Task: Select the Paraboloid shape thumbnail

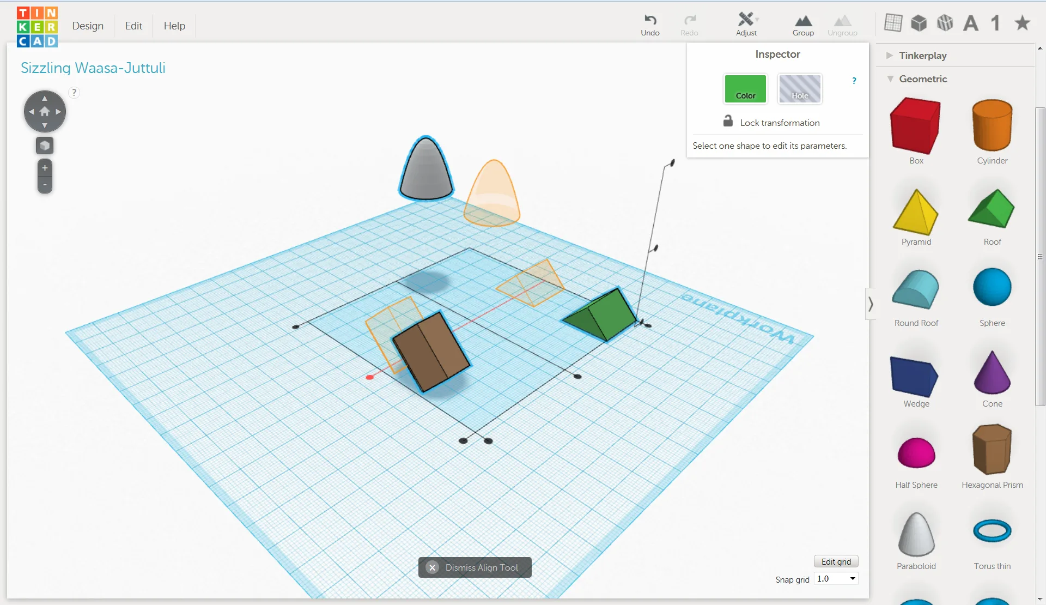Action: point(916,535)
